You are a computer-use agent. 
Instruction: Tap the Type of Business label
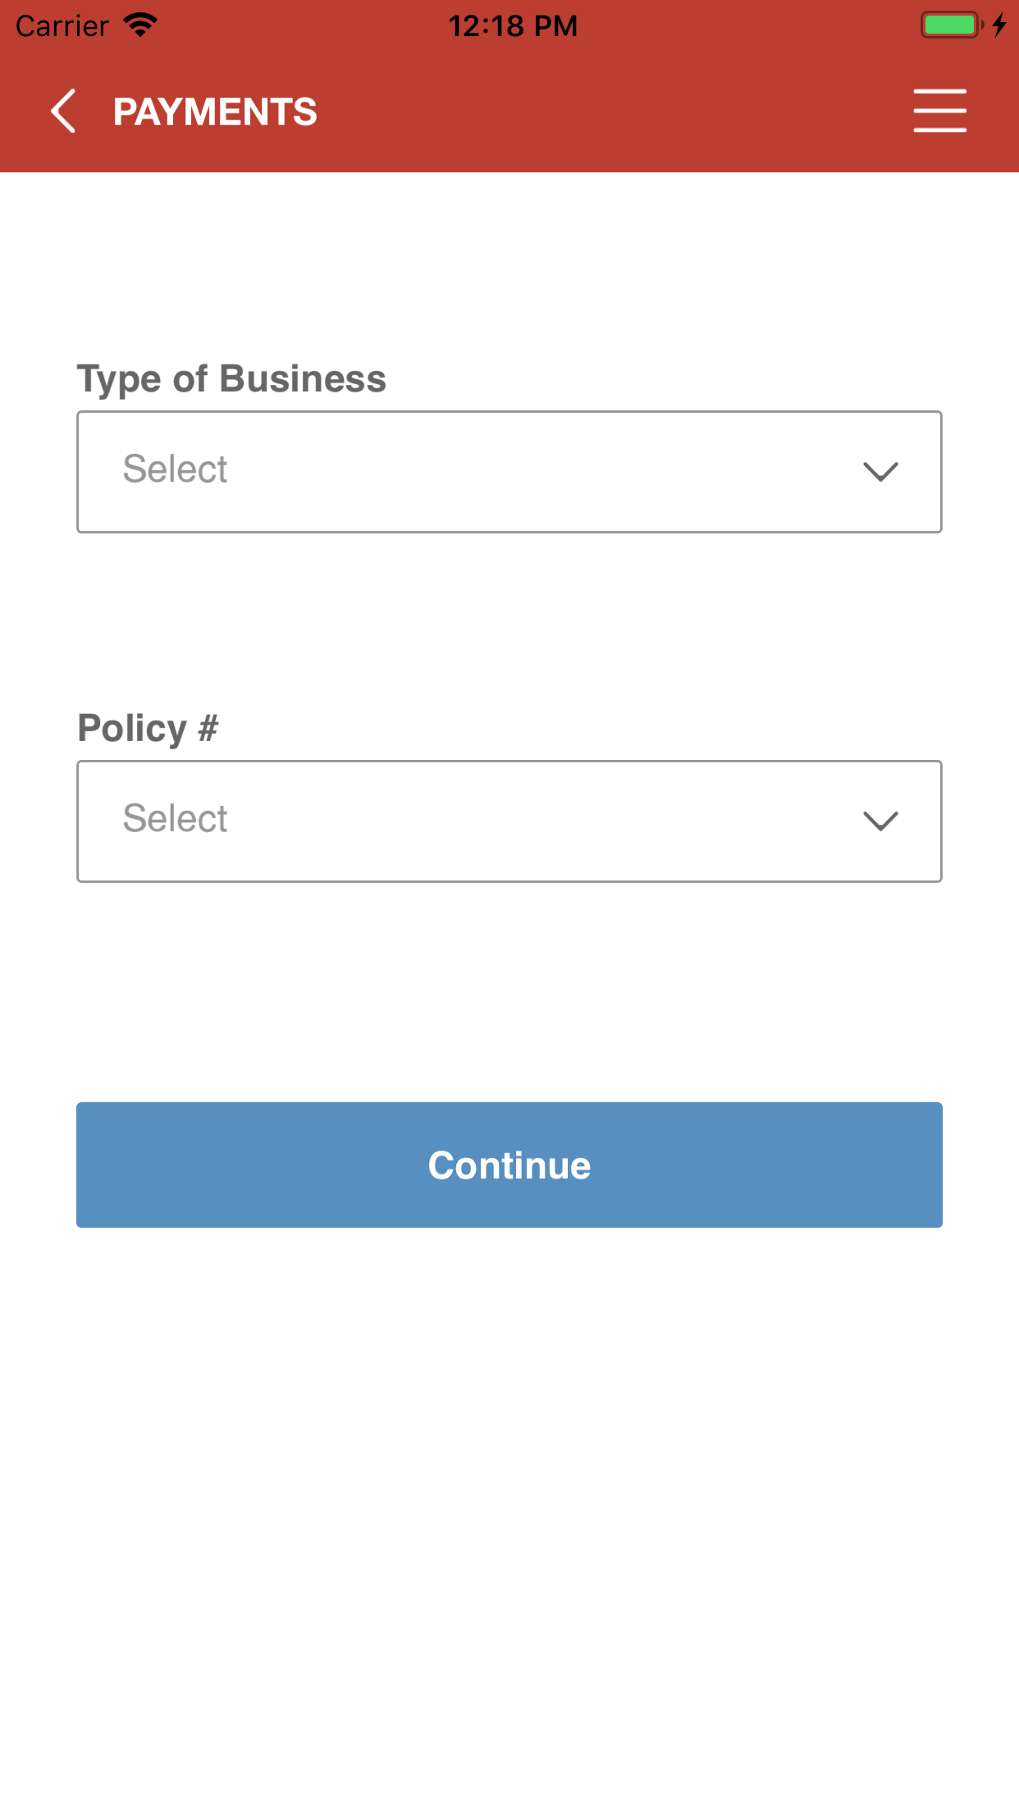(x=231, y=380)
